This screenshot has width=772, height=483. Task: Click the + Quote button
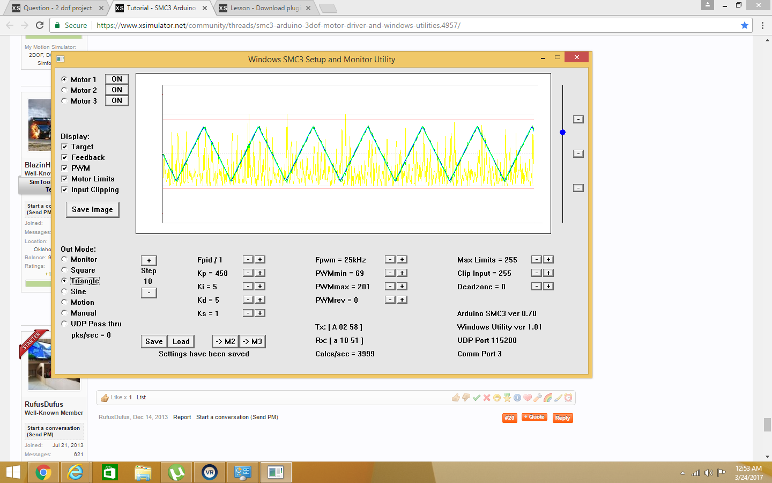tap(534, 417)
